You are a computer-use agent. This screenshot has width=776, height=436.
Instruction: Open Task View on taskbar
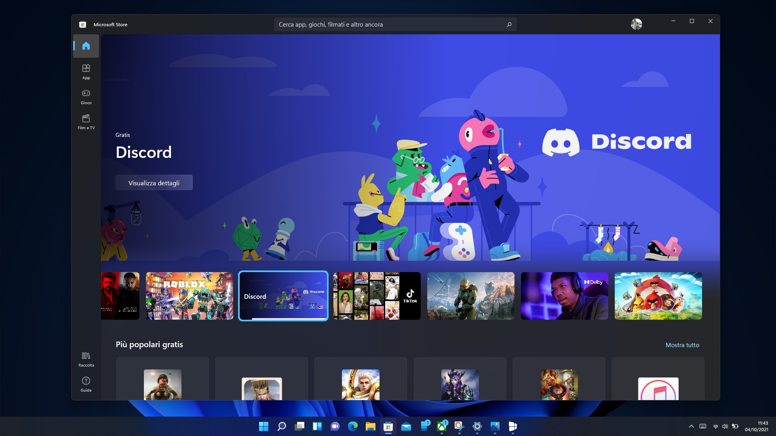click(x=299, y=426)
